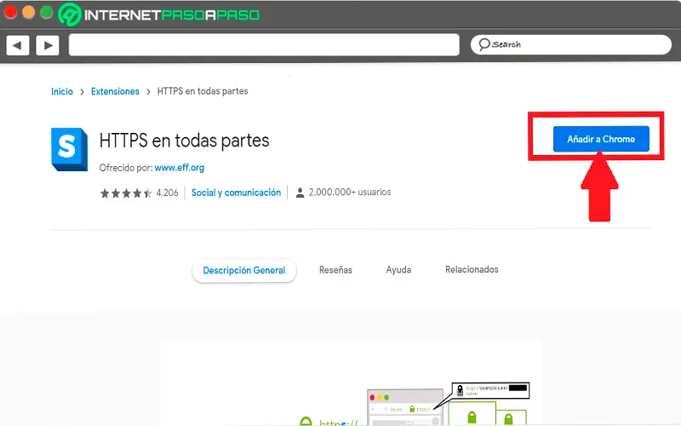This screenshot has width=681, height=426.
Task: Switch to the Relacionados tab
Action: coord(472,269)
